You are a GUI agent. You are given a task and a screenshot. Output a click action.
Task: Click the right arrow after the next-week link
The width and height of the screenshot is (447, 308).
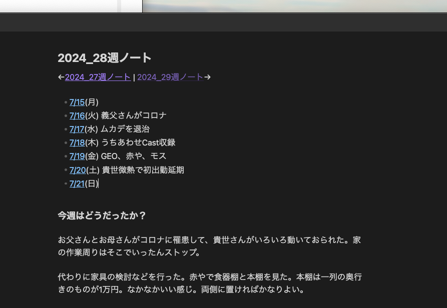(207, 77)
